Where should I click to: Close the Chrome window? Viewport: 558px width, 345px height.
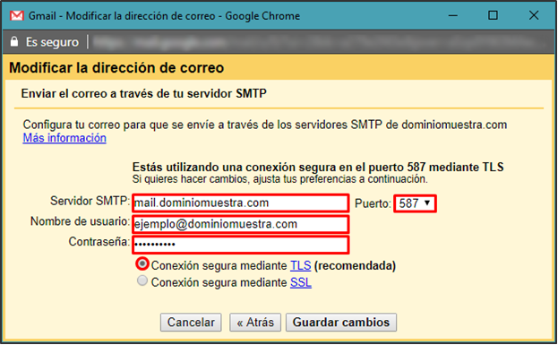(534, 15)
